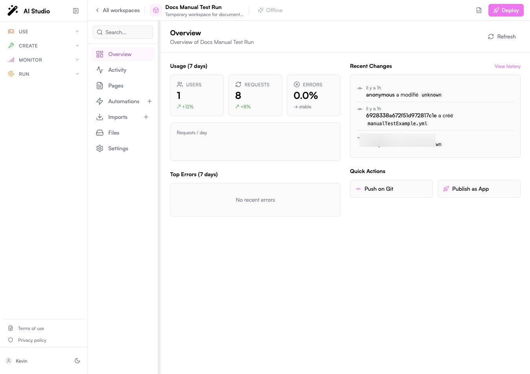This screenshot has width=530, height=374.
Task: Expand the CREATE section chevron
Action: tap(77, 46)
